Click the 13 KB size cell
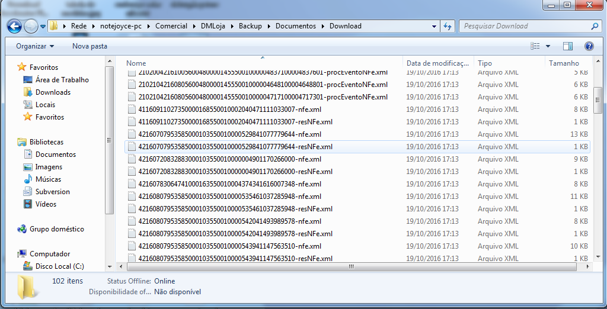607x309 pixels. [x=579, y=134]
